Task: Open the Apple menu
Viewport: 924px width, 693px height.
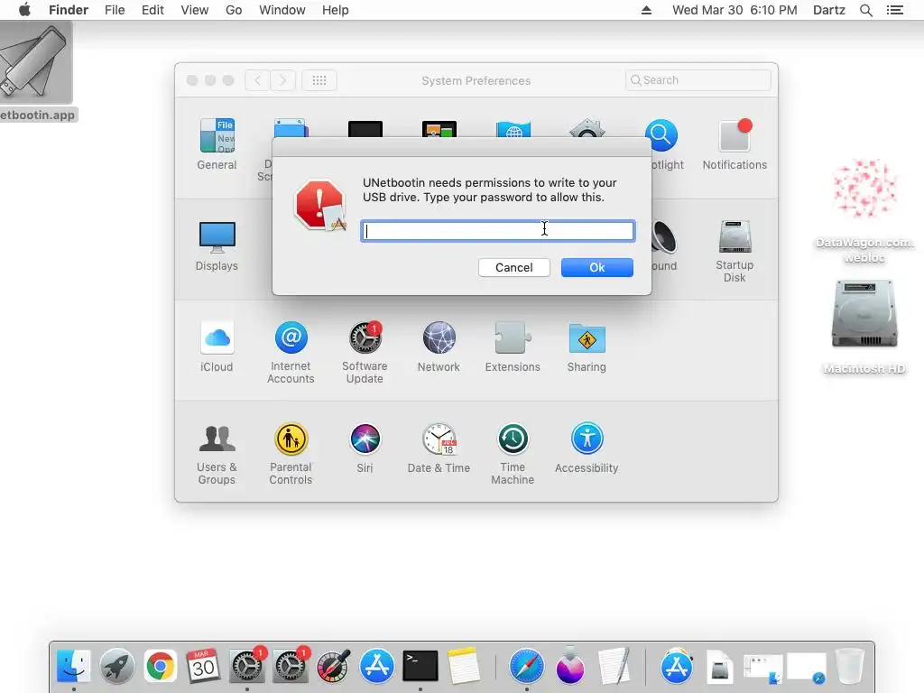Action: pyautogui.click(x=24, y=10)
